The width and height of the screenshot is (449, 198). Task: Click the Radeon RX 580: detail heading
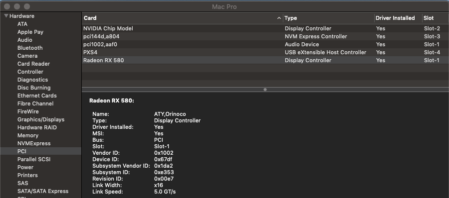(112, 100)
